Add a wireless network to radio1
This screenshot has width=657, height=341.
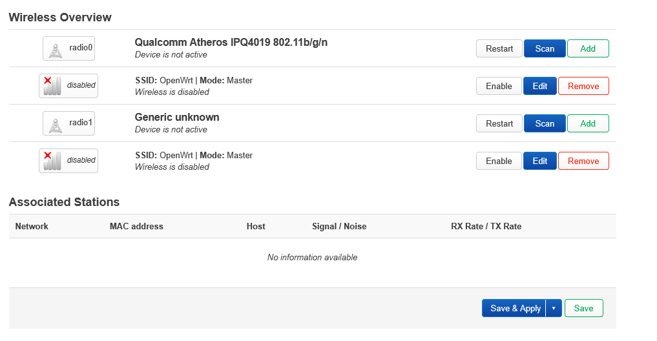click(x=587, y=123)
